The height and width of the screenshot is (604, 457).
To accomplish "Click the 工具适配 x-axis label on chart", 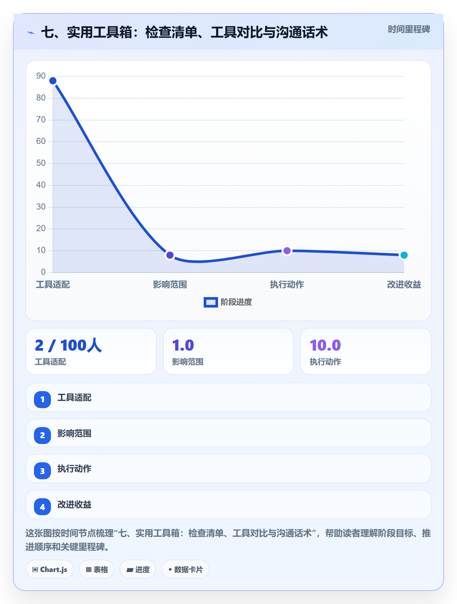I will [x=53, y=285].
